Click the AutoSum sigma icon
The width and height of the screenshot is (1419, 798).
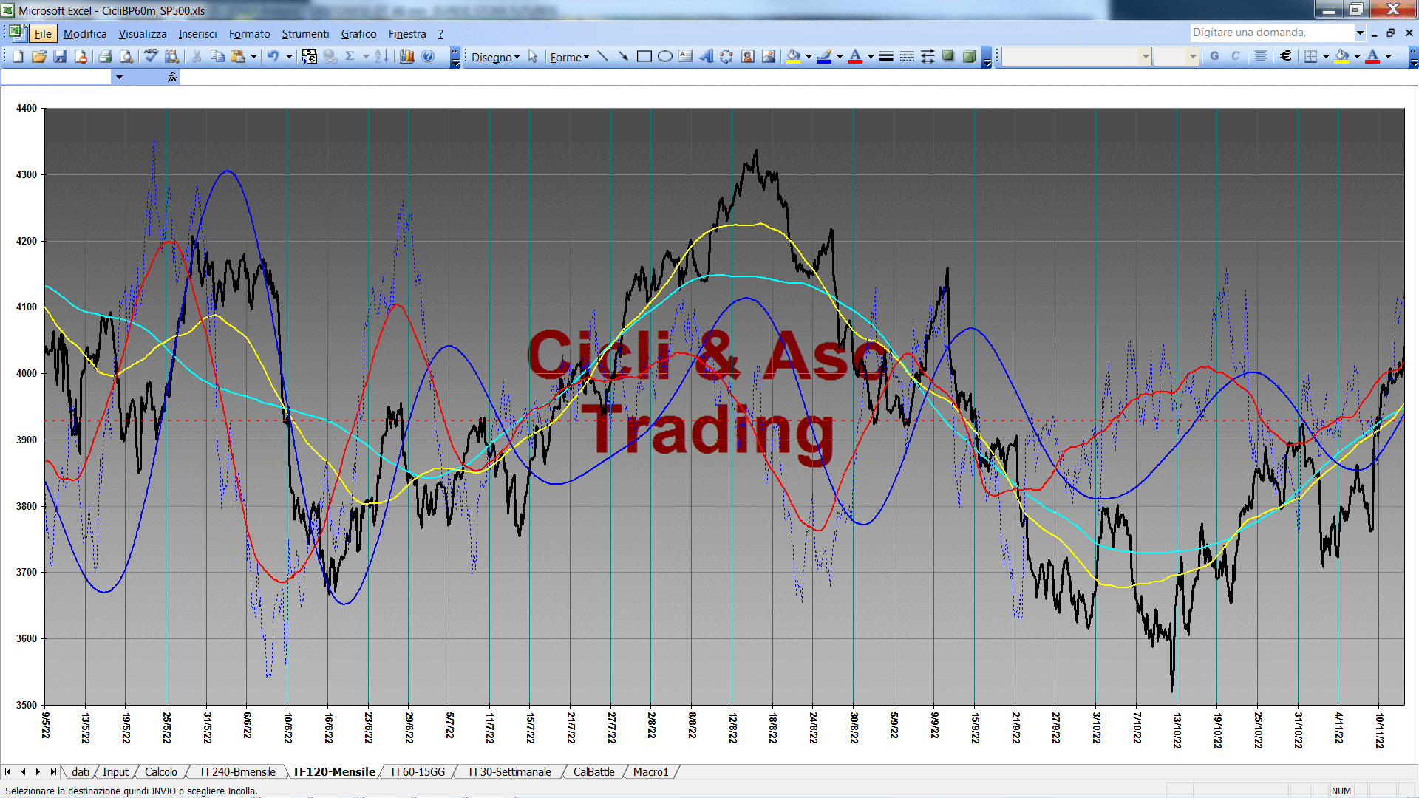pos(350,56)
